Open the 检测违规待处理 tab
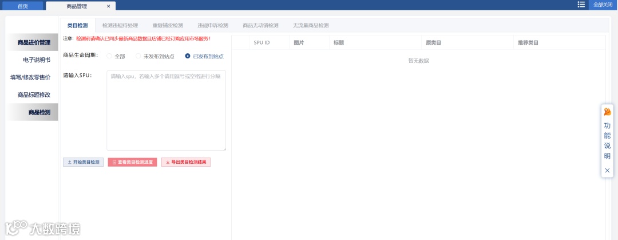This screenshot has width=618, height=240. click(x=120, y=25)
